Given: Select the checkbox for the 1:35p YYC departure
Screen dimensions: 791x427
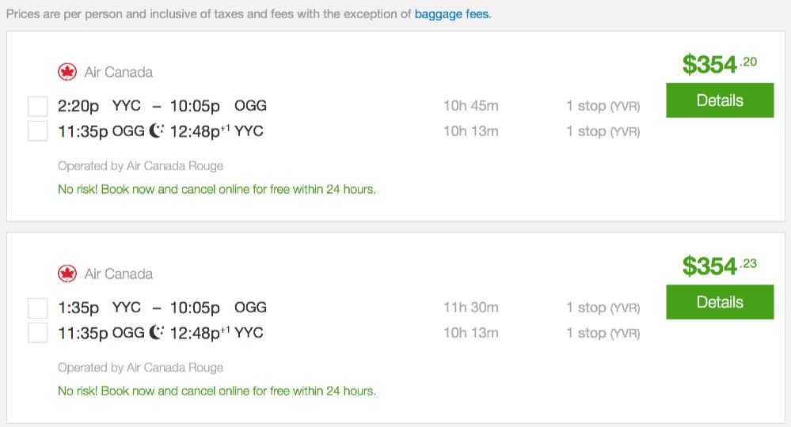Looking at the screenshot, I should pyautogui.click(x=37, y=308).
